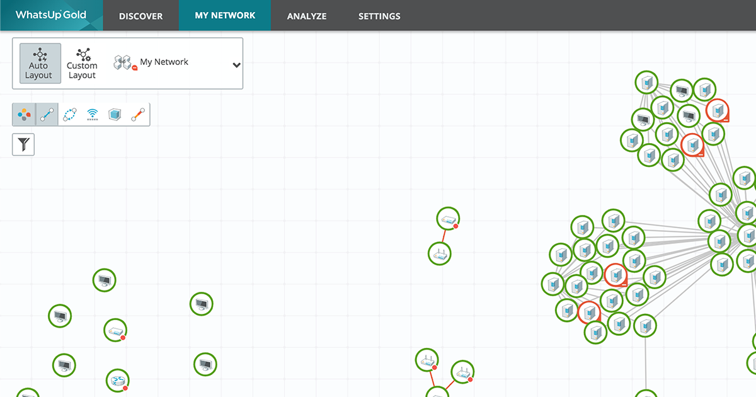Toggle the device status colors overlay
This screenshot has width=756, height=397.
[24, 115]
